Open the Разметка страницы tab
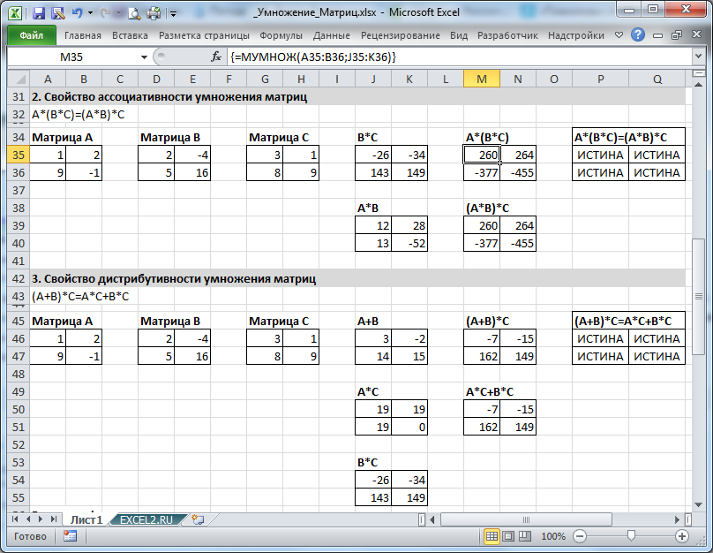The height and width of the screenshot is (553, 713). pyautogui.click(x=204, y=35)
